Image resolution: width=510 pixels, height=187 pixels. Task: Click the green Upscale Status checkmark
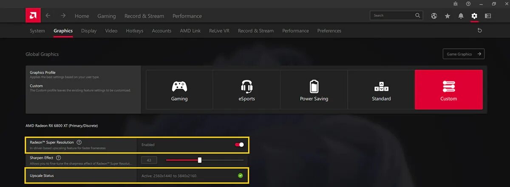(x=241, y=176)
